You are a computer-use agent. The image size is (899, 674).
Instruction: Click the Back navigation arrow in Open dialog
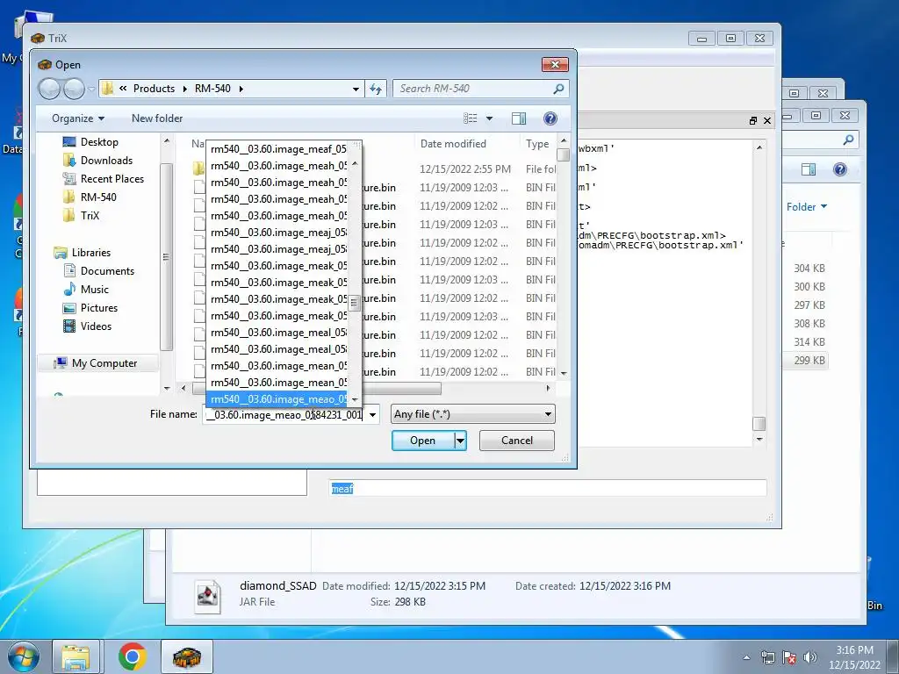pyautogui.click(x=49, y=89)
